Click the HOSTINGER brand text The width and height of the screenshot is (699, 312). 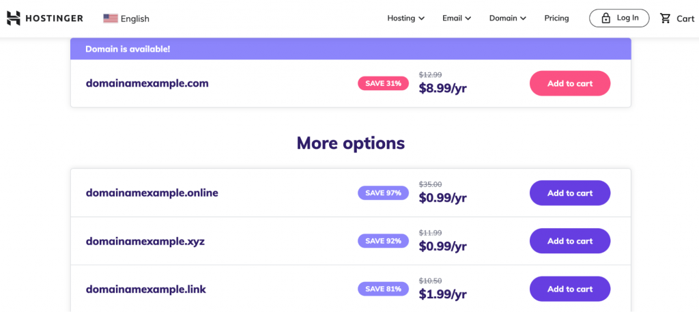pyautogui.click(x=54, y=18)
